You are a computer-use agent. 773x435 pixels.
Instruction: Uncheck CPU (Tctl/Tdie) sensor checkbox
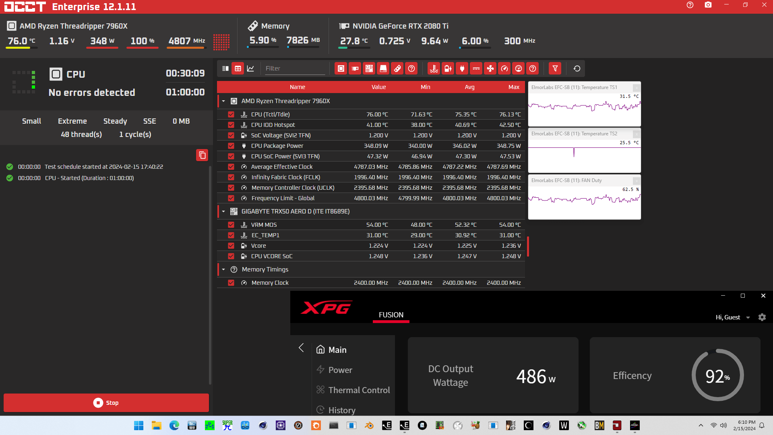point(231,114)
